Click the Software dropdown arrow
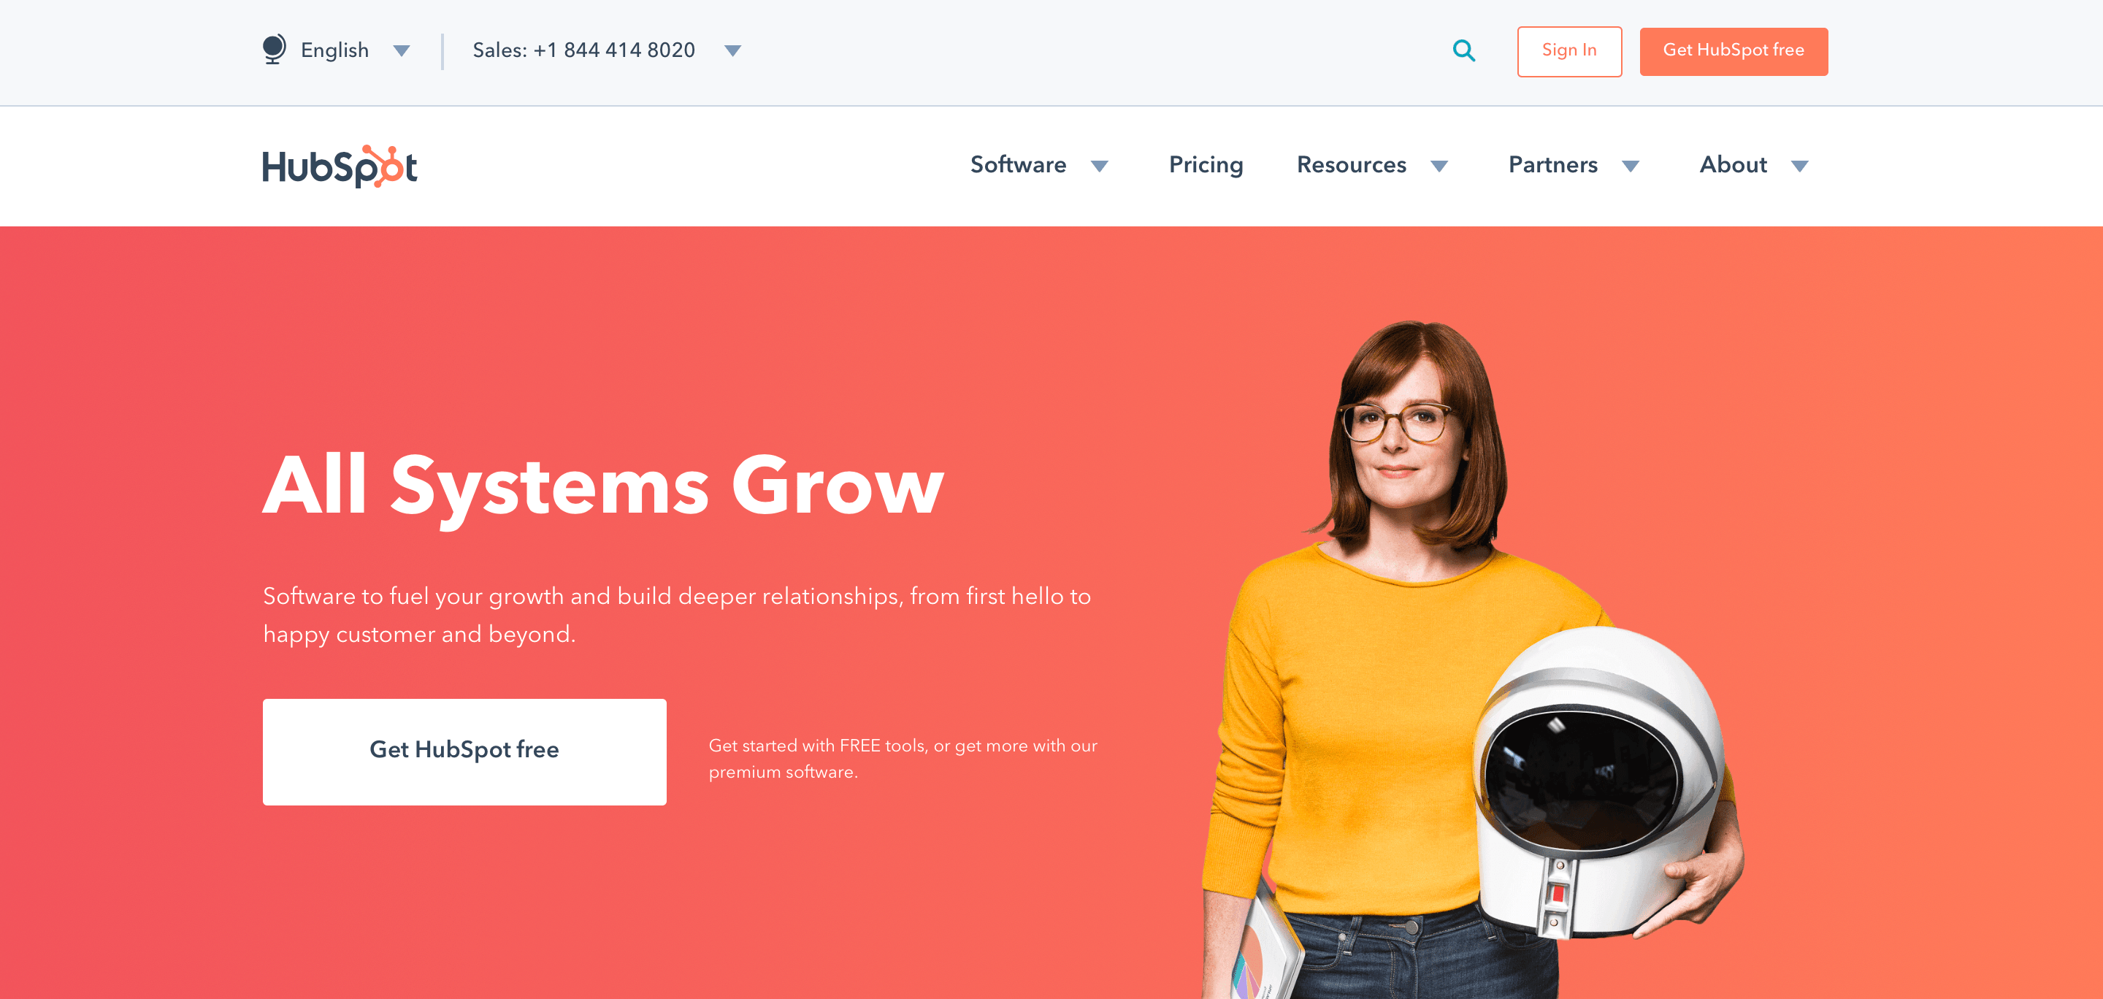The width and height of the screenshot is (2103, 999). 1100,166
